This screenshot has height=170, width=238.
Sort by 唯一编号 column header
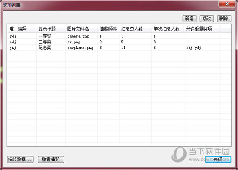coord(22,29)
